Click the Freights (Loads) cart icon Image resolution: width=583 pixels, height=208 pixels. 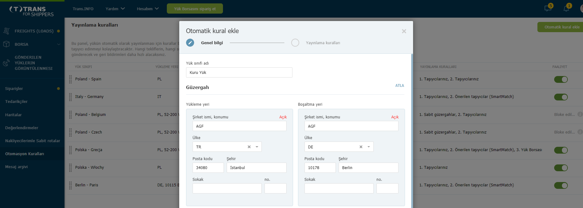[6, 31]
